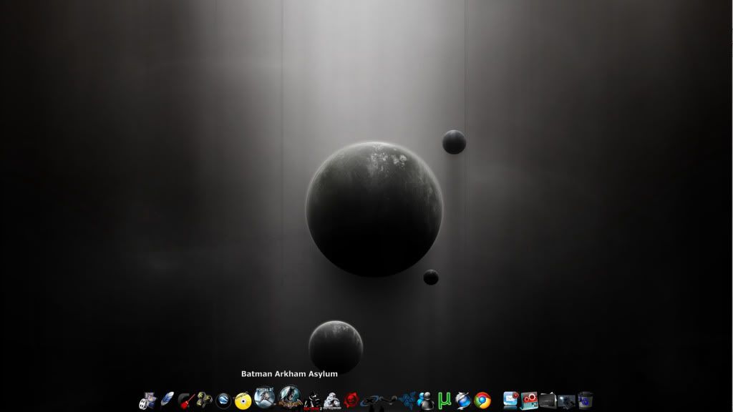Screen dimensions: 733x412
Task: Open the dark blue X-shaped dock icon
Action: [x=370, y=401]
